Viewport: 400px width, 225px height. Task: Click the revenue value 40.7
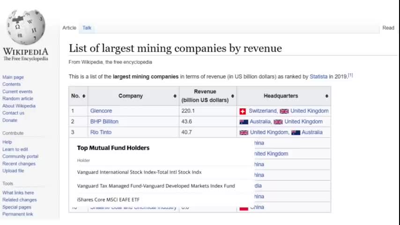coord(186,132)
